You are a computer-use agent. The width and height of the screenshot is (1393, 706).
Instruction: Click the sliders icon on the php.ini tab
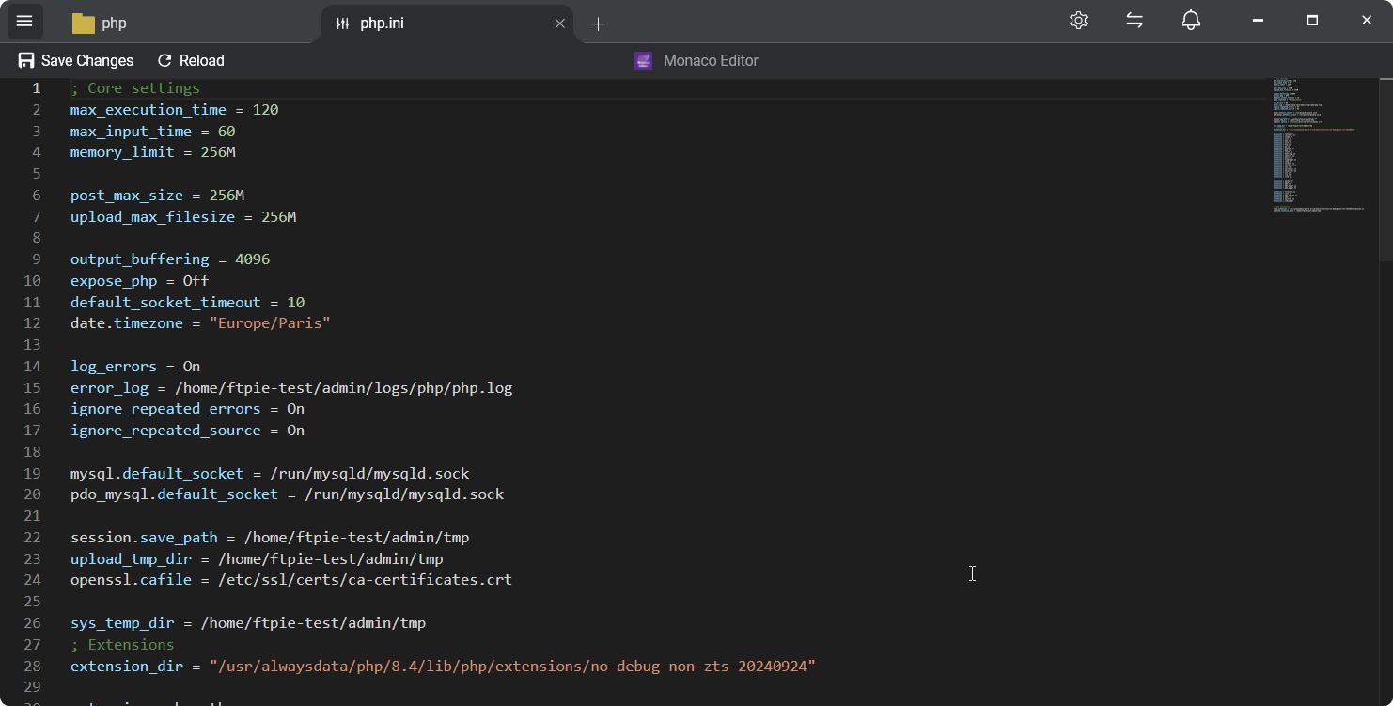pyautogui.click(x=342, y=23)
